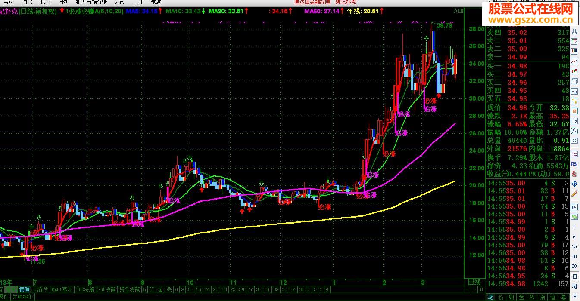Click the 日线 button under the price axis

(x=474, y=283)
